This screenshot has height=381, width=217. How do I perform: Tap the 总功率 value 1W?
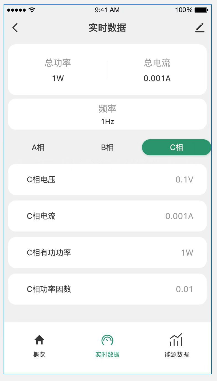[58, 78]
